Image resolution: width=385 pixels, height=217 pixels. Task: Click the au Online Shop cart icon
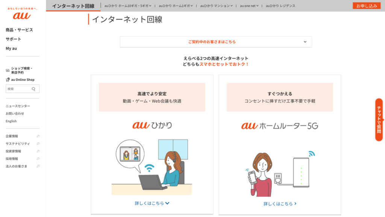(x=8, y=80)
